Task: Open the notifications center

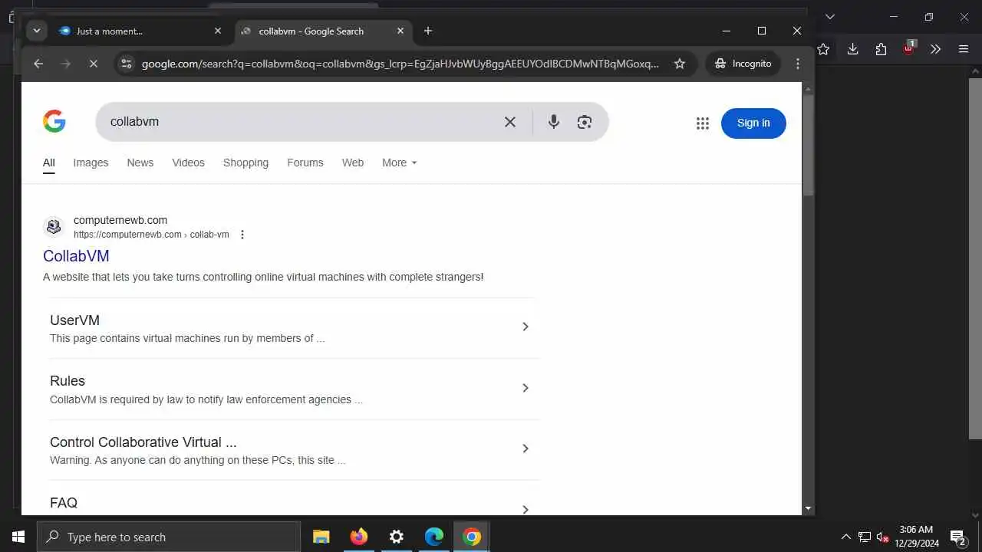Action: click(957, 537)
